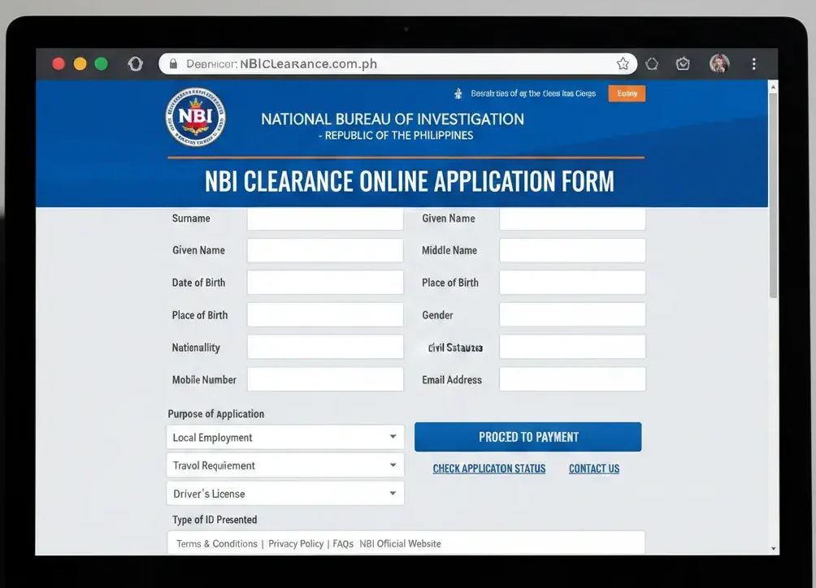Open the Privacy Policy footer link
Viewport: 816px width, 588px height.
click(x=295, y=543)
